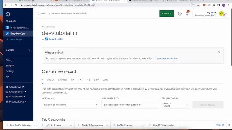Screen dimensions: 232x130
Task: Reload the page in browser
Action: coord(16,5)
